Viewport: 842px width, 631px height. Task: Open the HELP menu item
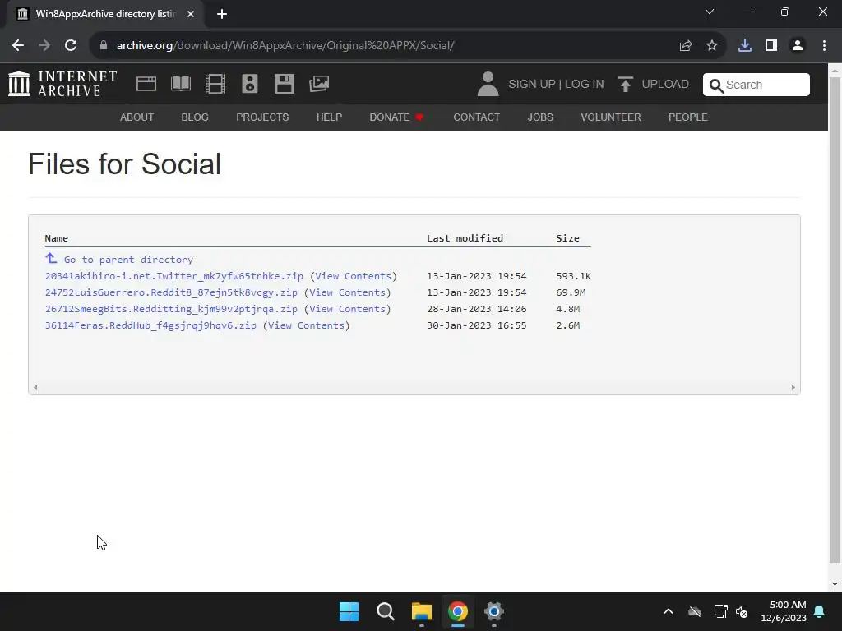point(329,117)
